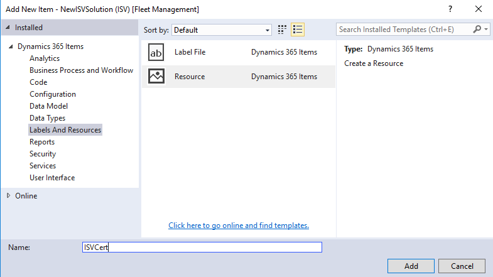Viewport: 493px width, 277px height.
Task: Select the Data Model category
Action: (49, 106)
